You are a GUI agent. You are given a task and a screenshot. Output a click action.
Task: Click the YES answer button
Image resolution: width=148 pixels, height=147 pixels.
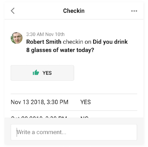tap(42, 73)
